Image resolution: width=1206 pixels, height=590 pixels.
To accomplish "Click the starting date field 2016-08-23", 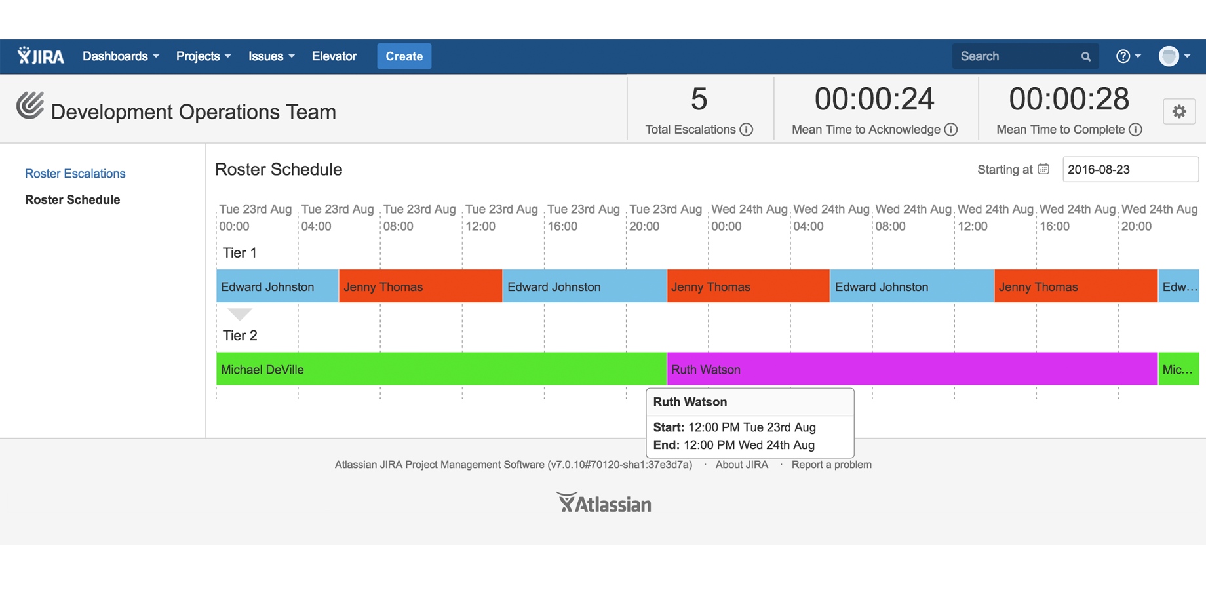I will click(1131, 170).
